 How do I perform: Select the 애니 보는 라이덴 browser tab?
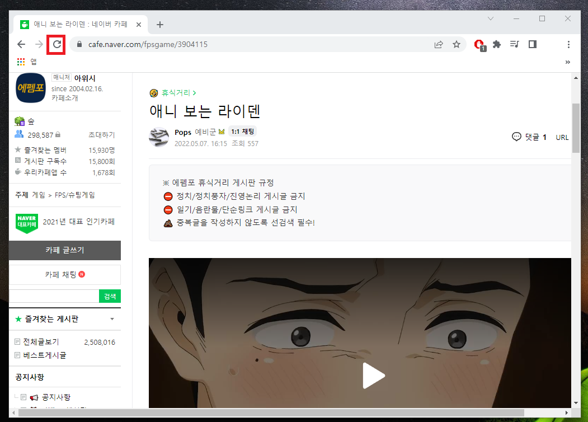pyautogui.click(x=81, y=25)
